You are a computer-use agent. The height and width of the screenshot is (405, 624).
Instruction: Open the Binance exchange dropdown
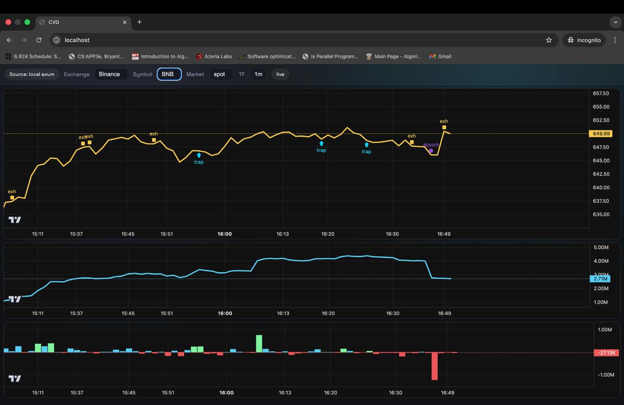tap(110, 74)
